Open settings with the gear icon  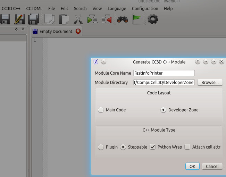pyautogui.click(x=153, y=19)
